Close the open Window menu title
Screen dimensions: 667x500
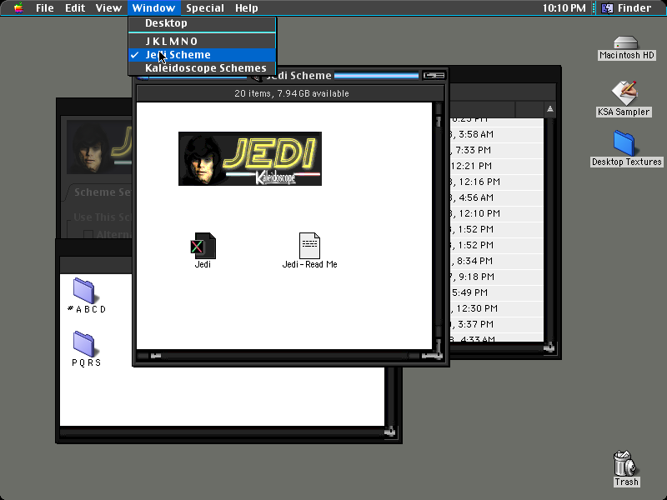click(x=153, y=7)
